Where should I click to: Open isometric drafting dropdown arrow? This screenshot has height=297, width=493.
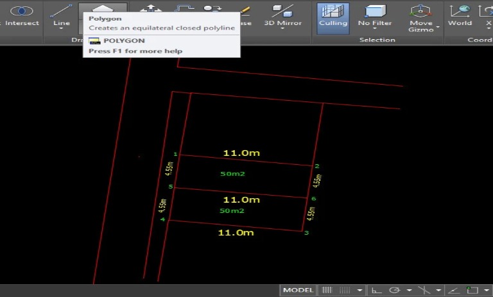coord(438,291)
